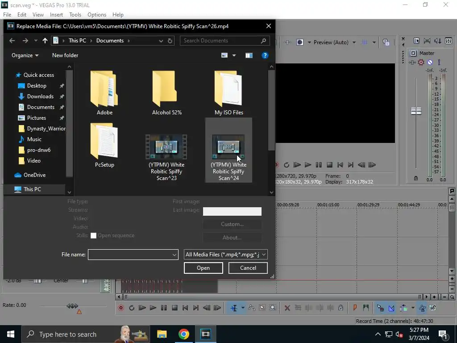Open Mixing Console icon in Master Bus toolbar

(448, 41)
